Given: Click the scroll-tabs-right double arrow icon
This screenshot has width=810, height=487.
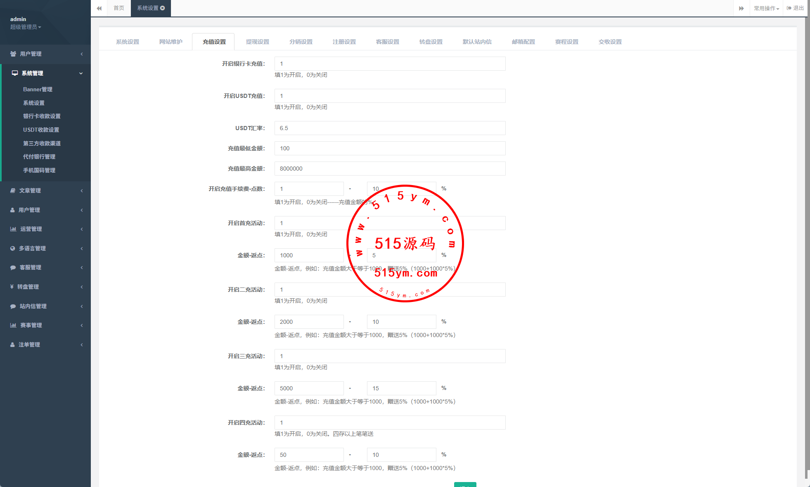Looking at the screenshot, I should pos(741,8).
